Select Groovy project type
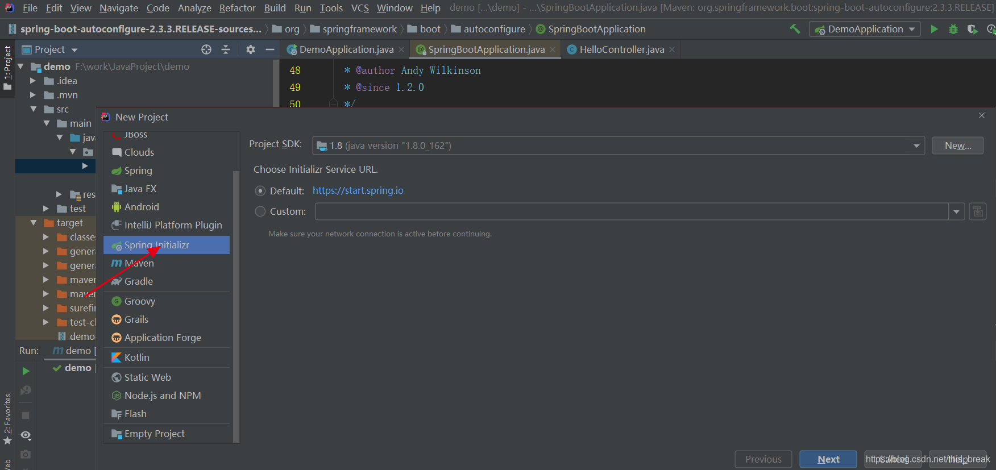This screenshot has height=470, width=996. 167,301
